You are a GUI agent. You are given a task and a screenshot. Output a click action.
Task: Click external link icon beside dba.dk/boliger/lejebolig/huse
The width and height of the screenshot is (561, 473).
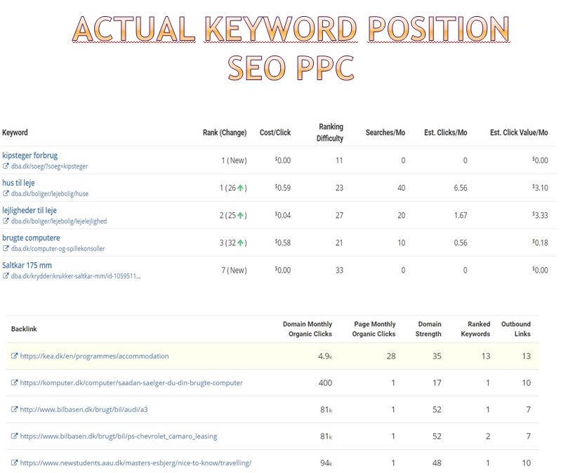pyautogui.click(x=6, y=194)
